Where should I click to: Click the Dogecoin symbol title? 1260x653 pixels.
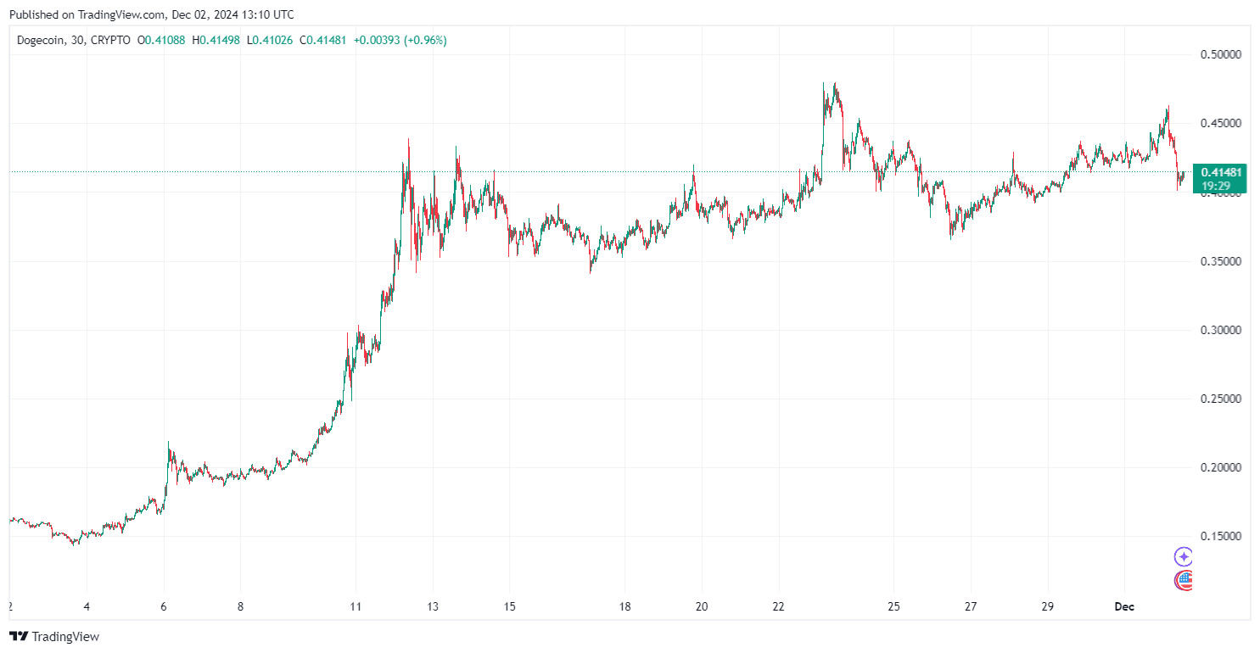(39, 40)
